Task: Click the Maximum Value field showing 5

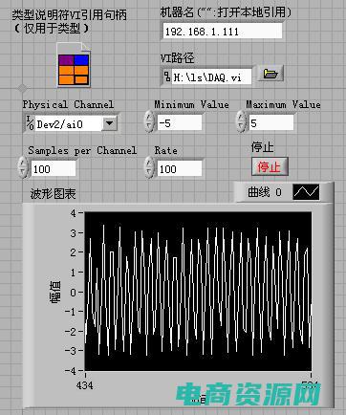Action: (x=271, y=122)
